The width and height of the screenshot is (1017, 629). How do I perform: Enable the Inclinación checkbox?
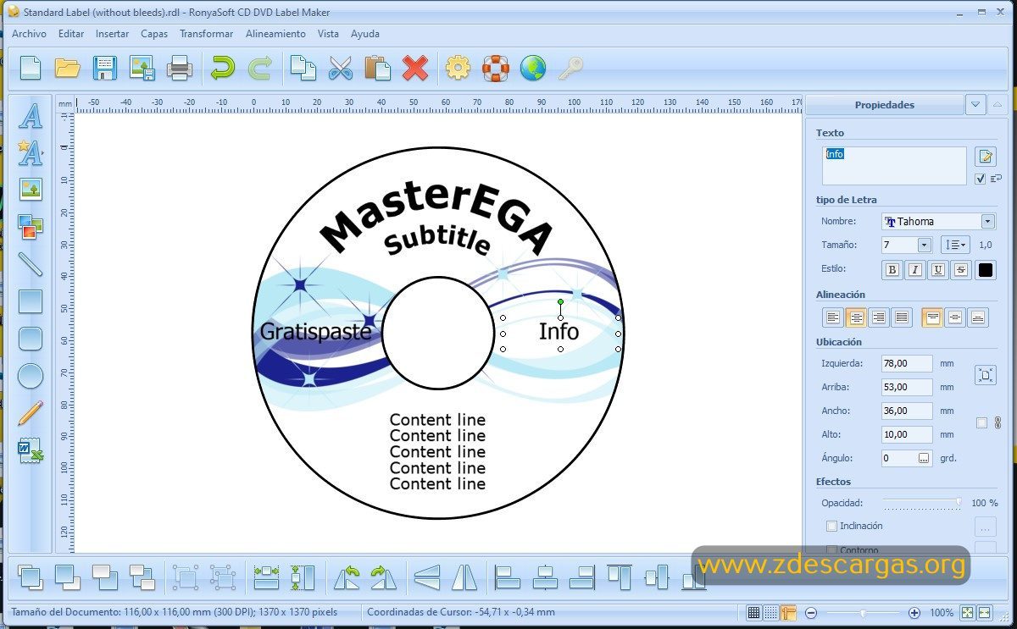[831, 526]
